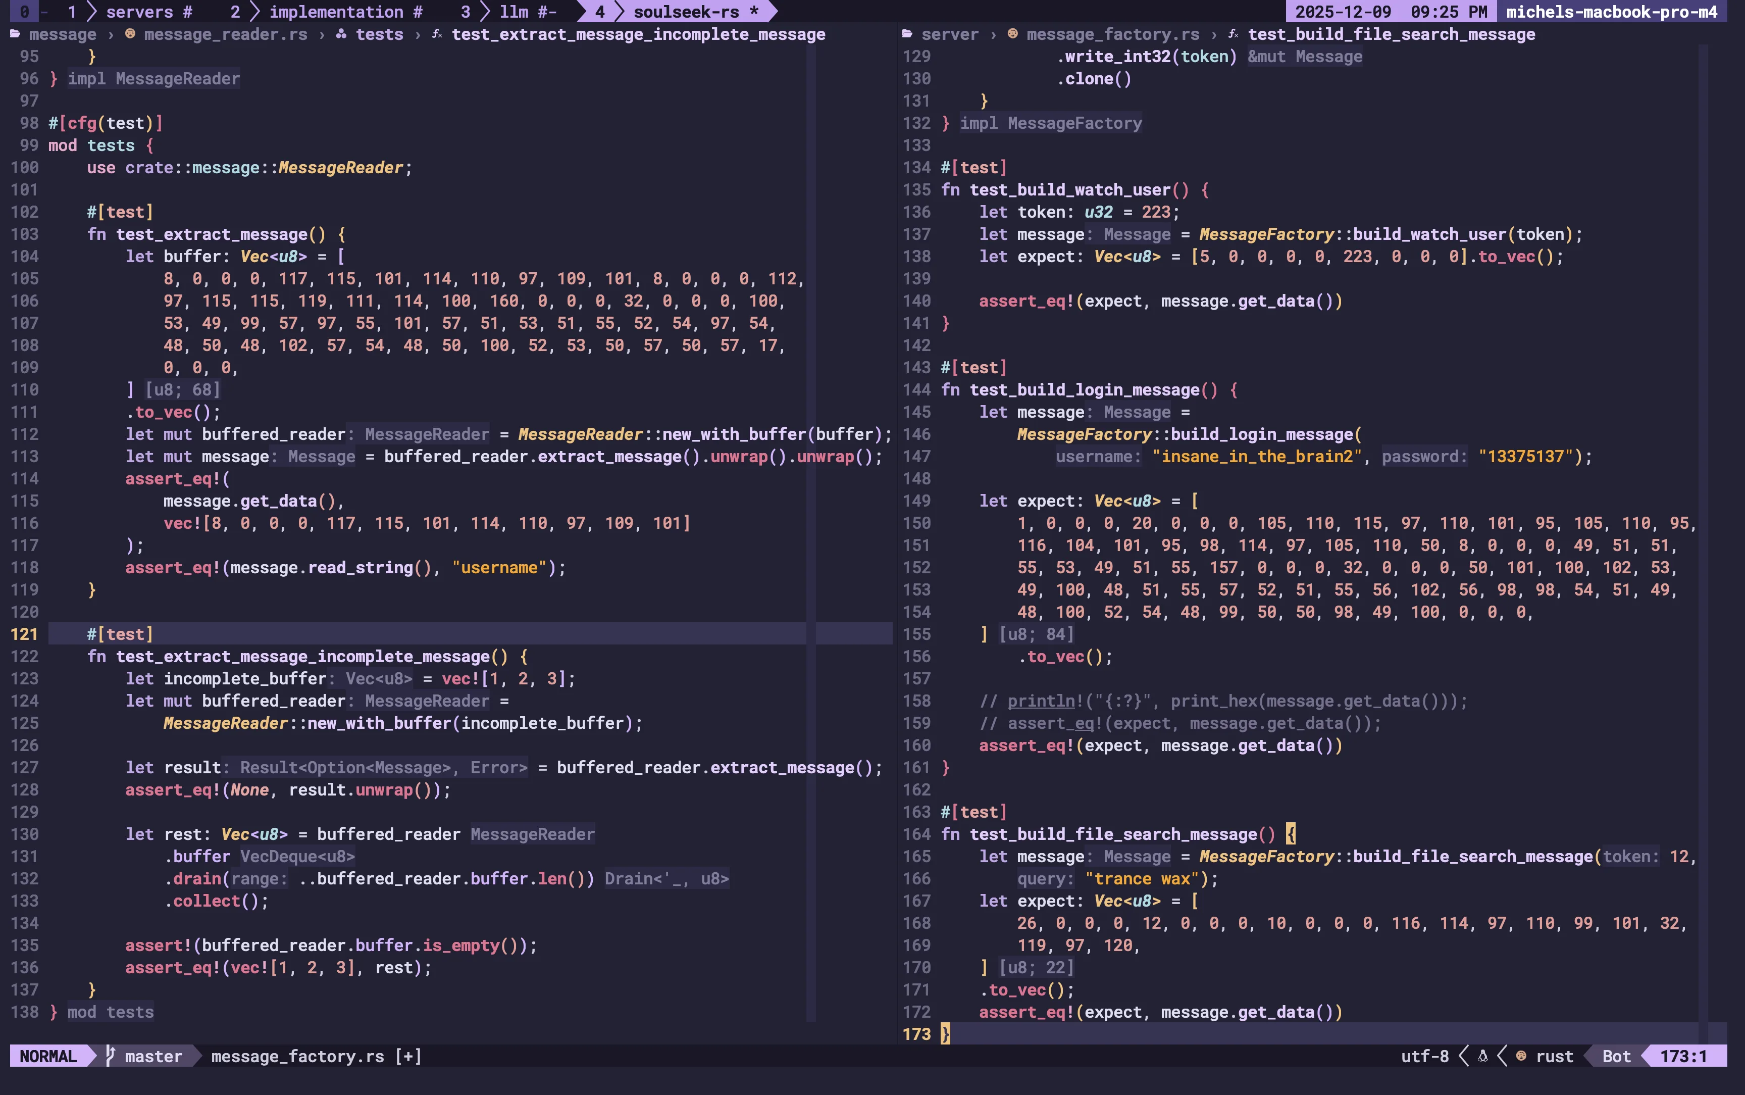Click the "13375137" password string

(x=1526, y=456)
